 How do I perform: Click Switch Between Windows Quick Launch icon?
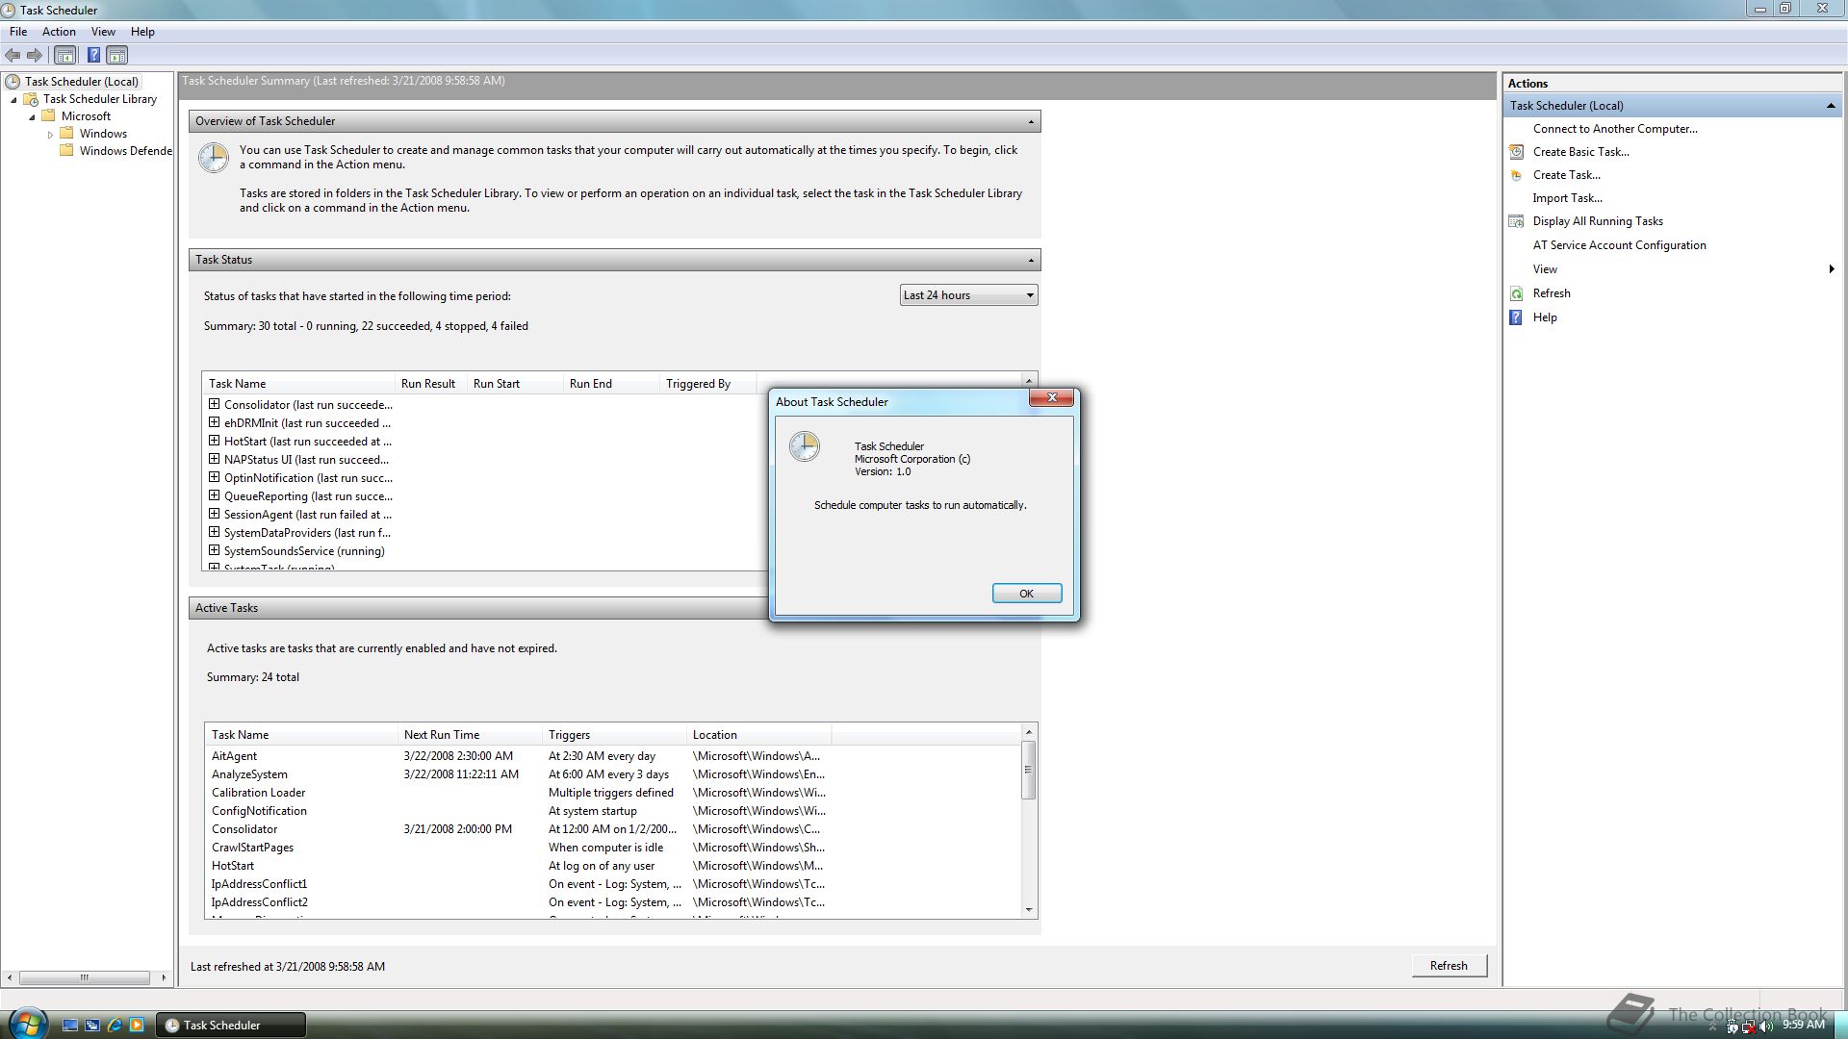(x=92, y=1026)
